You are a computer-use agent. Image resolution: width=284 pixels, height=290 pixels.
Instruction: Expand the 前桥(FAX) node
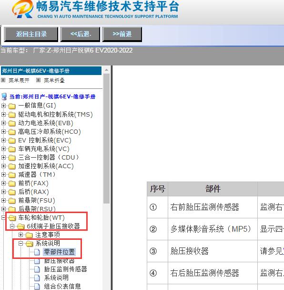click(3, 183)
